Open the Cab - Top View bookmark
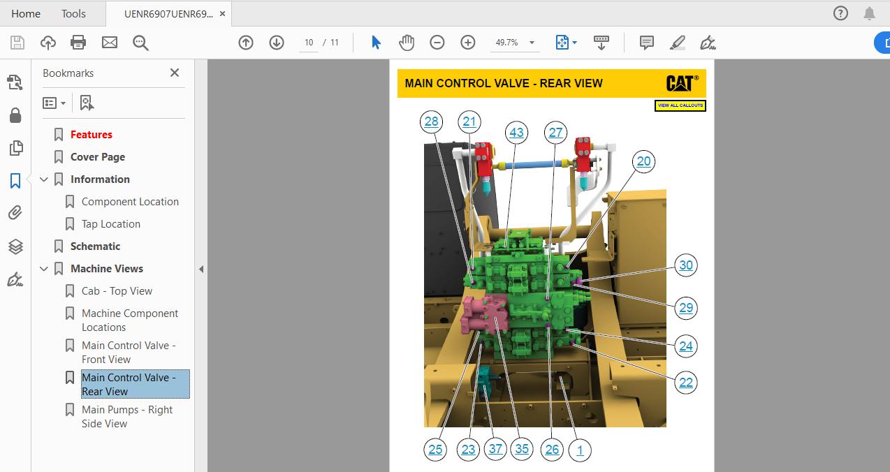Viewport: 890px width, 472px height. [117, 291]
